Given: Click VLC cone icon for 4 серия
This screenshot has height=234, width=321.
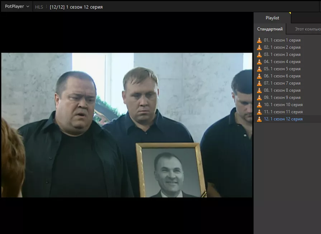Looking at the screenshot, I should tap(259, 62).
